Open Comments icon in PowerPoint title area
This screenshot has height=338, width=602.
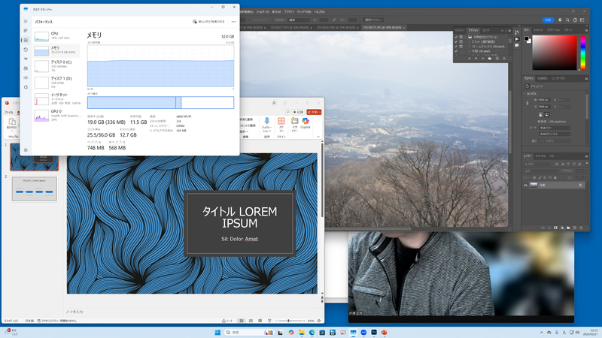point(287,112)
